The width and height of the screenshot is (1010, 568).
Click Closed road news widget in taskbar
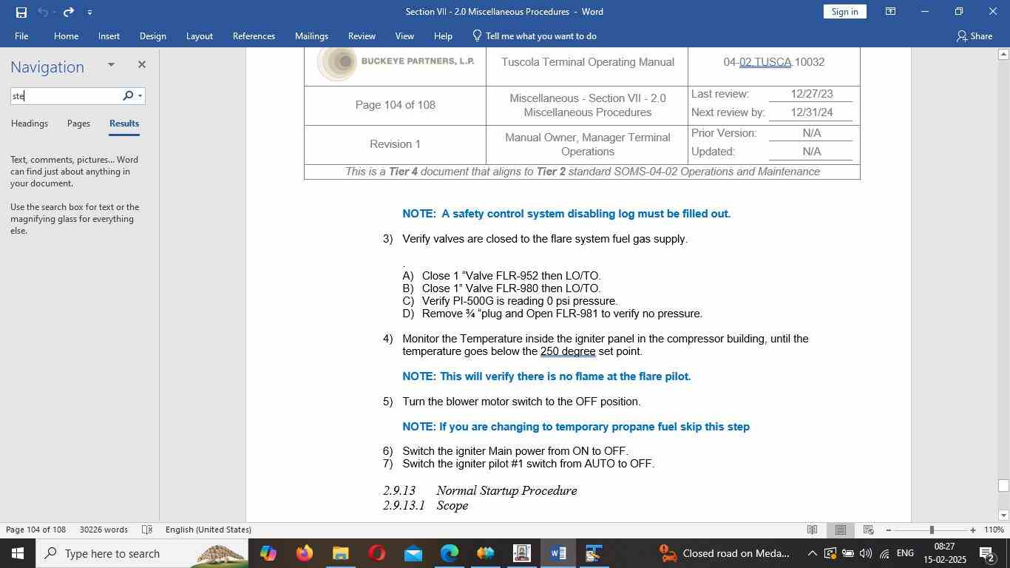coord(725,553)
